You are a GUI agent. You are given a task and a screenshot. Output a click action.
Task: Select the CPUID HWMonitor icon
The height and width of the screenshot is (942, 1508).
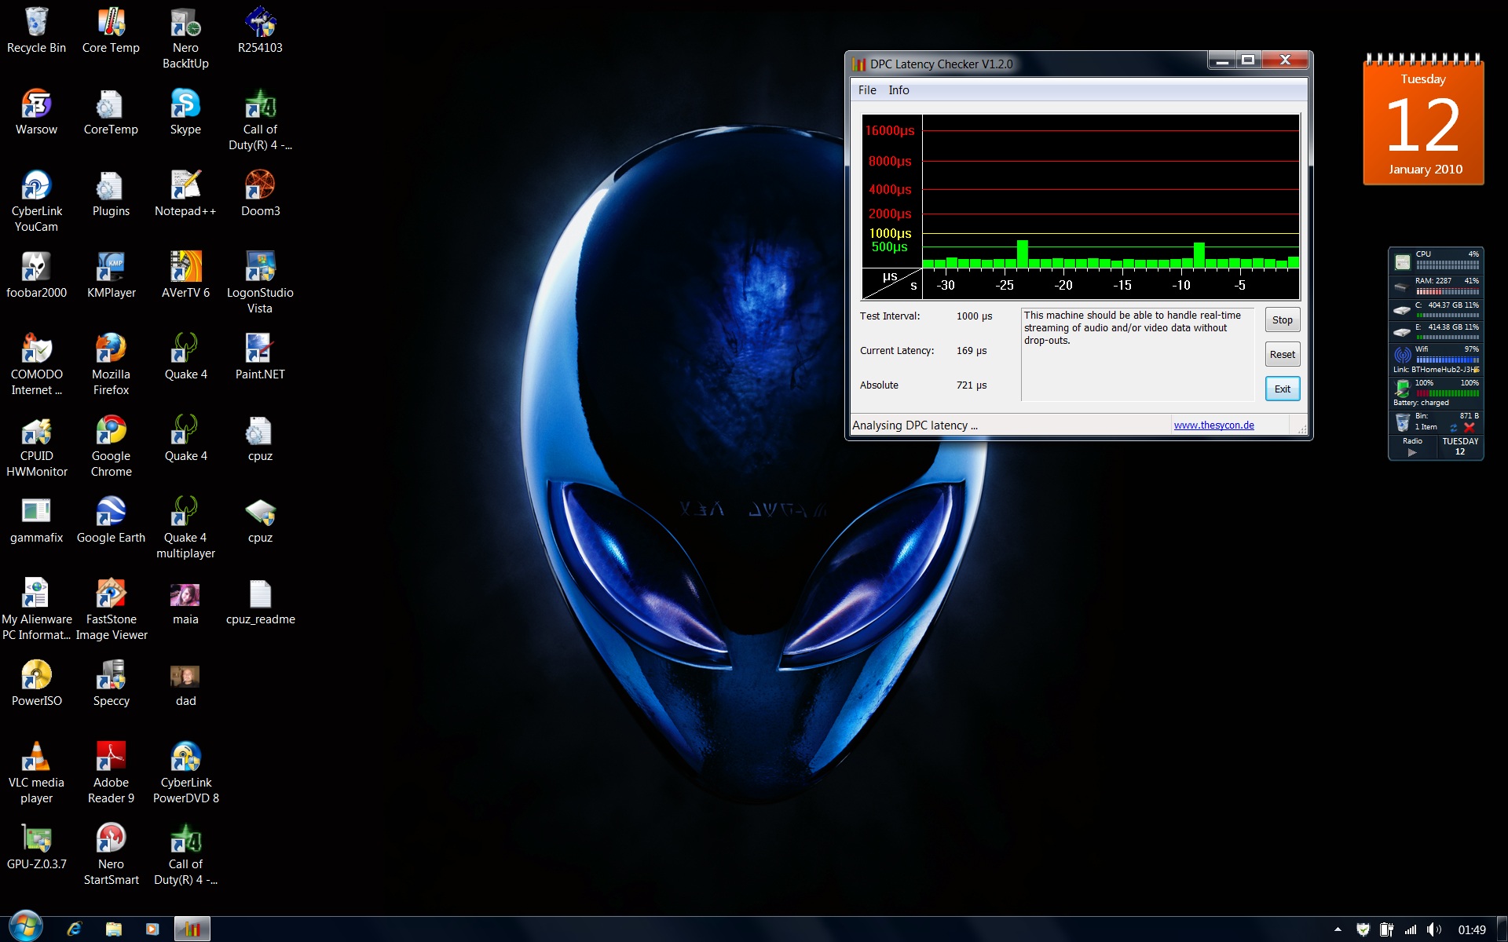pos(36,447)
